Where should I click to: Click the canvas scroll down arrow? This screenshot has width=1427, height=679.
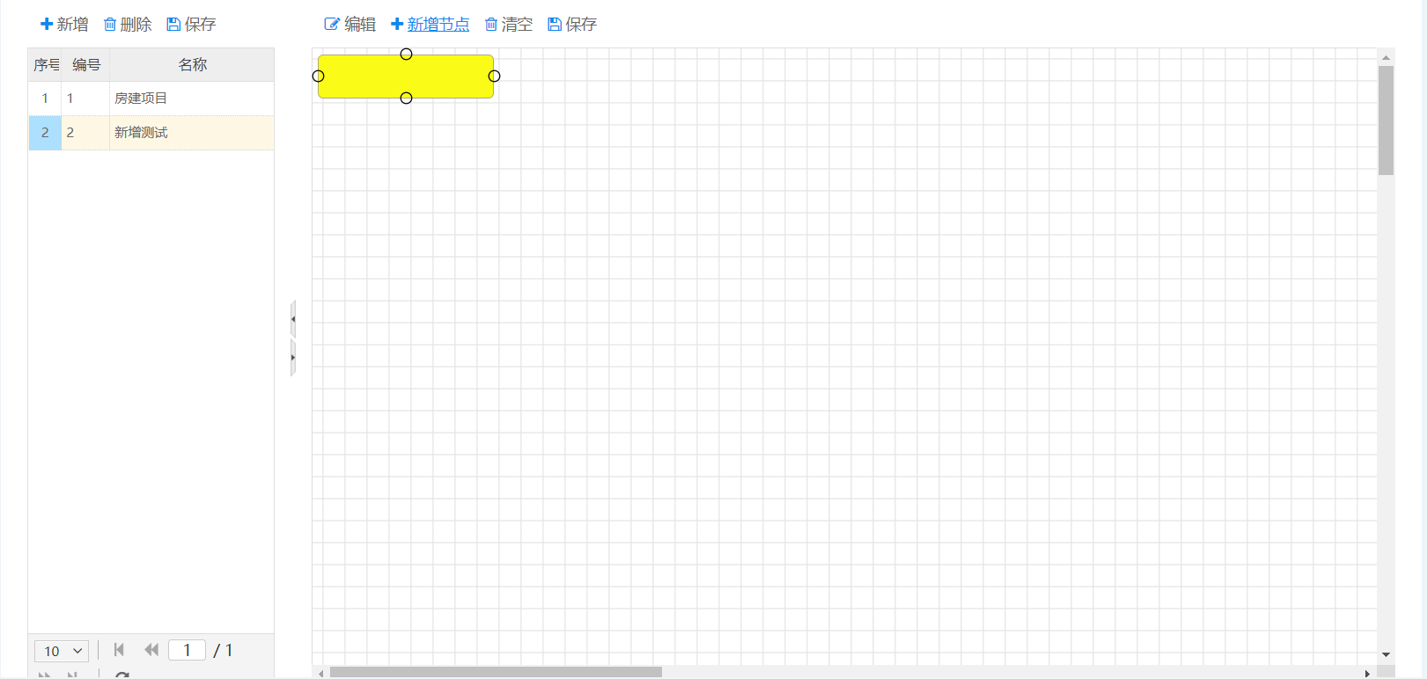tap(1386, 654)
